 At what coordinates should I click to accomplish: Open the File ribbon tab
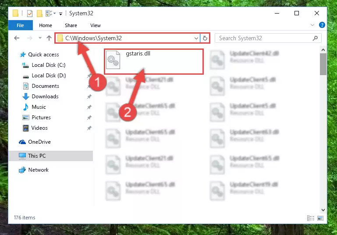coord(21,25)
